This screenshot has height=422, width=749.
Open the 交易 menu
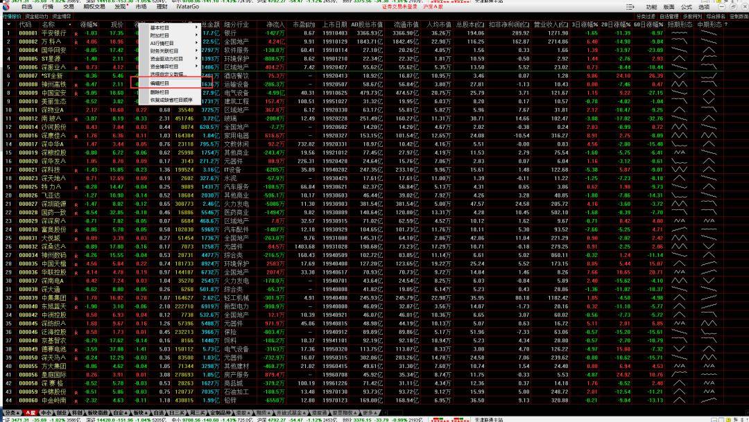pyautogui.click(x=69, y=7)
